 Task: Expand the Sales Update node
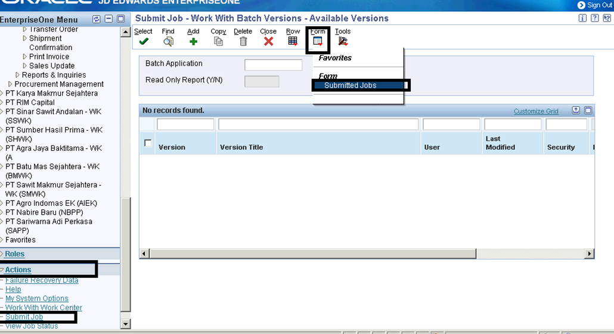24,66
